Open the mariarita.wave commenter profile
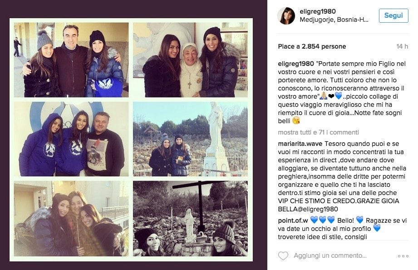Viewport: 418px width, 270px height. (x=300, y=144)
